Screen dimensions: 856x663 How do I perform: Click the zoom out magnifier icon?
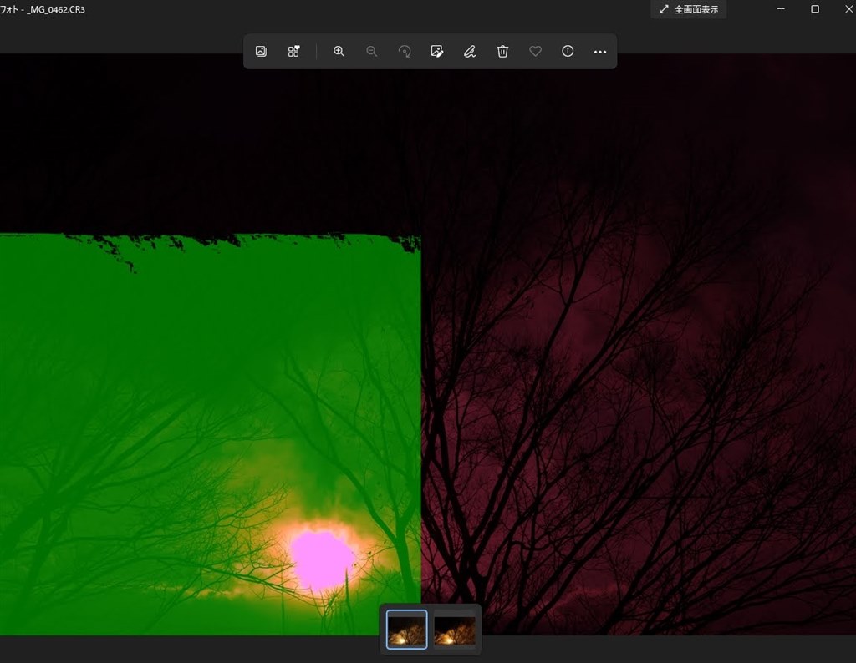click(x=372, y=52)
